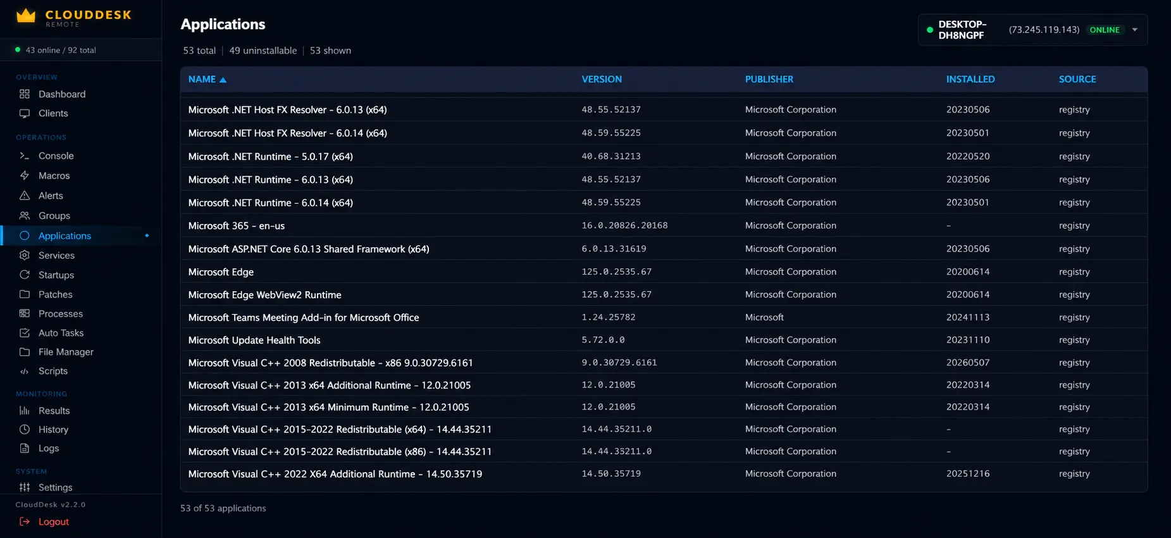Click installed date 20241113 cell
The image size is (1171, 538).
pos(968,317)
